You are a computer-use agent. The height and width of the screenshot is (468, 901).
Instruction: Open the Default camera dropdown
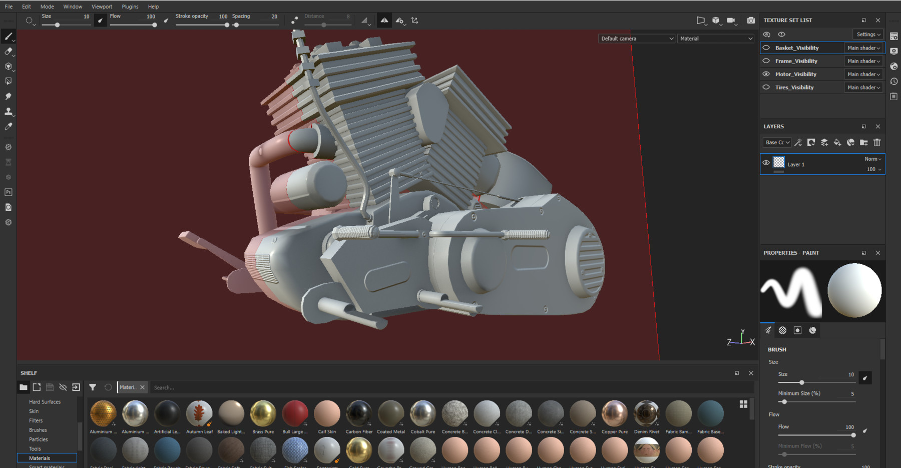pyautogui.click(x=636, y=39)
